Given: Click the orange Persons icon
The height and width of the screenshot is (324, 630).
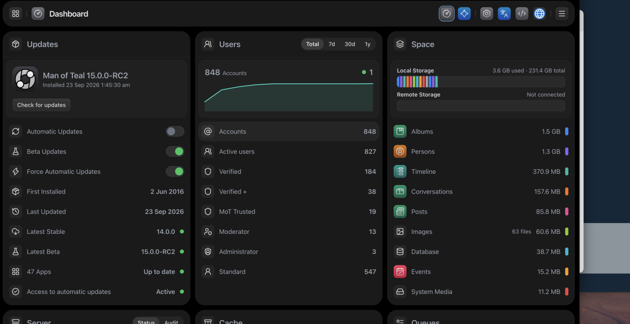Looking at the screenshot, I should (x=400, y=152).
